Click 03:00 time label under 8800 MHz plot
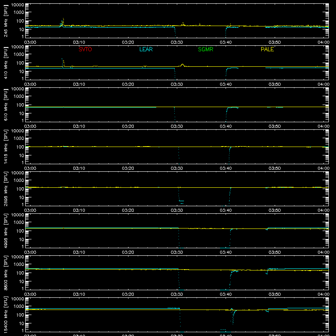 [30, 294]
